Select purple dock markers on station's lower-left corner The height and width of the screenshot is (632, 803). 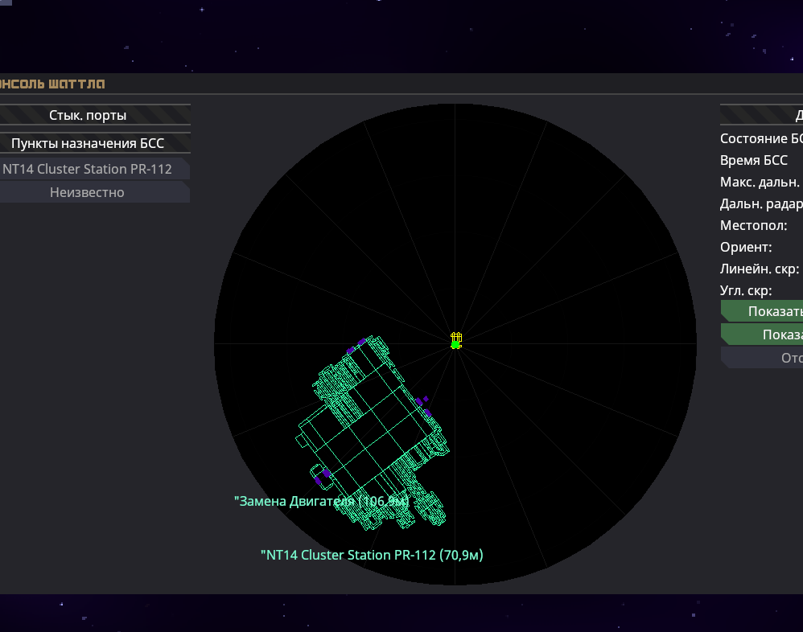(x=323, y=476)
